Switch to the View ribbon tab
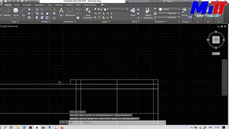 coord(50,5)
